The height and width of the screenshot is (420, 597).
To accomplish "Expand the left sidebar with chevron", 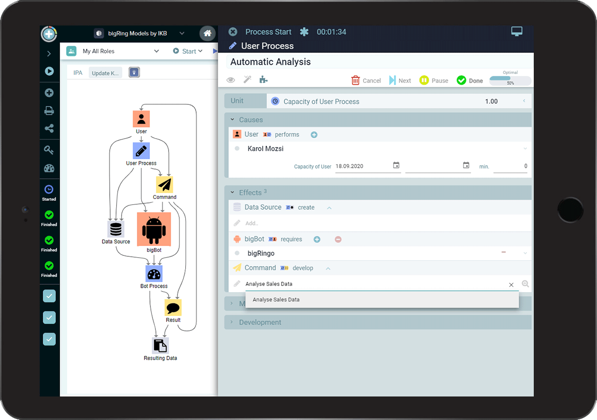I will tap(49, 54).
